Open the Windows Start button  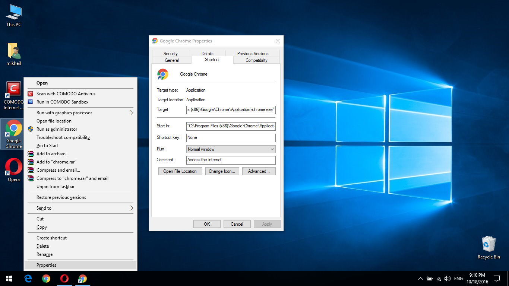(9, 279)
